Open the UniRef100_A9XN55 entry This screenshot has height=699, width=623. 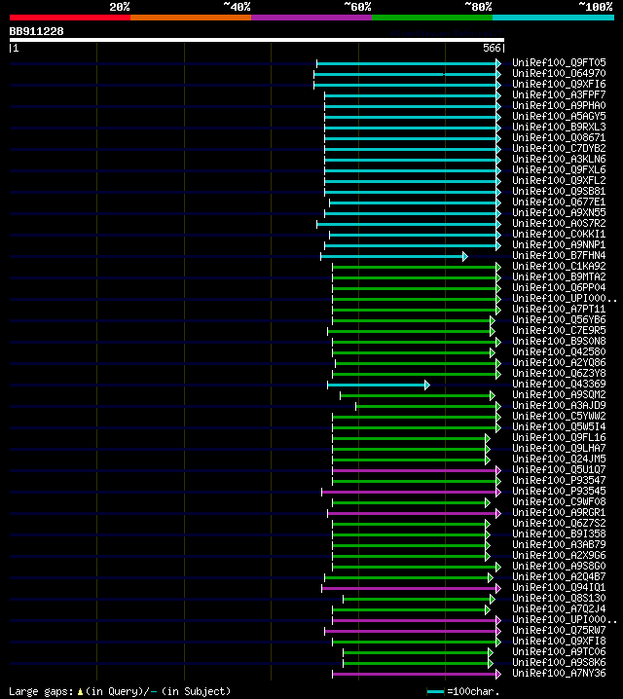[x=559, y=212]
